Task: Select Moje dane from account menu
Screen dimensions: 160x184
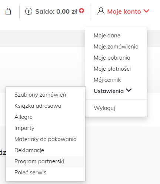Action: point(107,36)
